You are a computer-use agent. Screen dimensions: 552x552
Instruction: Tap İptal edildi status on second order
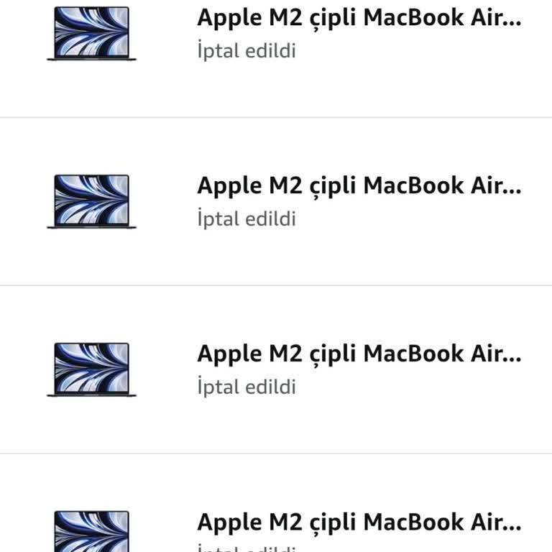[x=247, y=218]
